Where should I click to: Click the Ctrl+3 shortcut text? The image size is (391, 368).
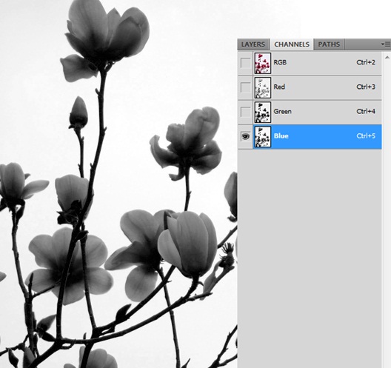(x=366, y=87)
